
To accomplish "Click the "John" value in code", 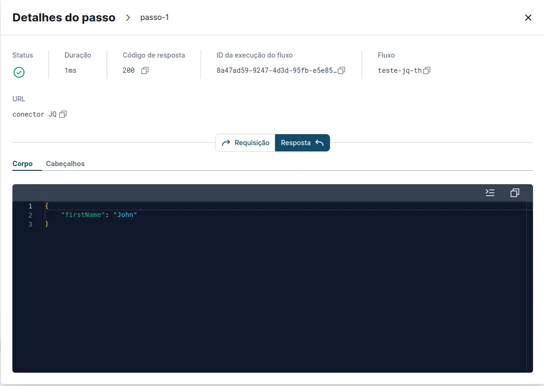I will 125,215.
